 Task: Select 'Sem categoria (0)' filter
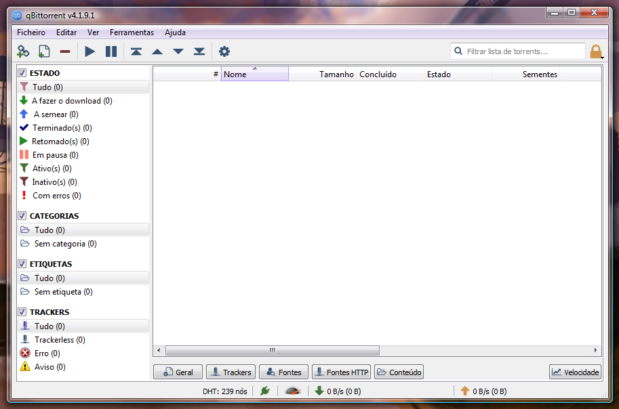(x=83, y=244)
